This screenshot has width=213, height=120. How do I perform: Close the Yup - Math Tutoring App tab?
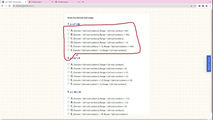point(26,2)
